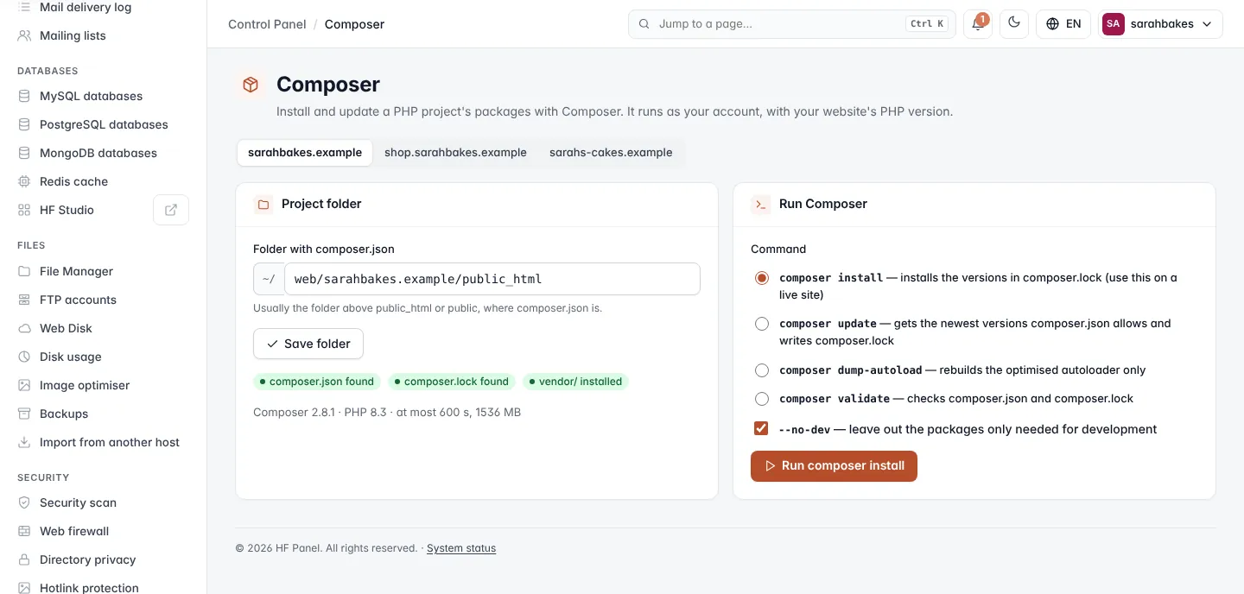The image size is (1244, 594).
Task: Uncheck the --no-dev checkbox
Action: tap(761, 429)
